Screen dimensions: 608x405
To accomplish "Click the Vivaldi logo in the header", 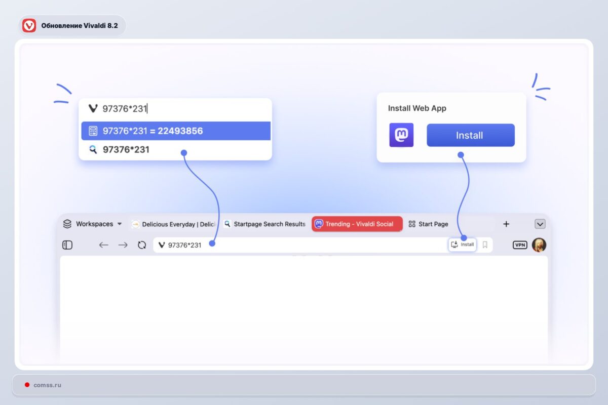I will click(x=29, y=25).
